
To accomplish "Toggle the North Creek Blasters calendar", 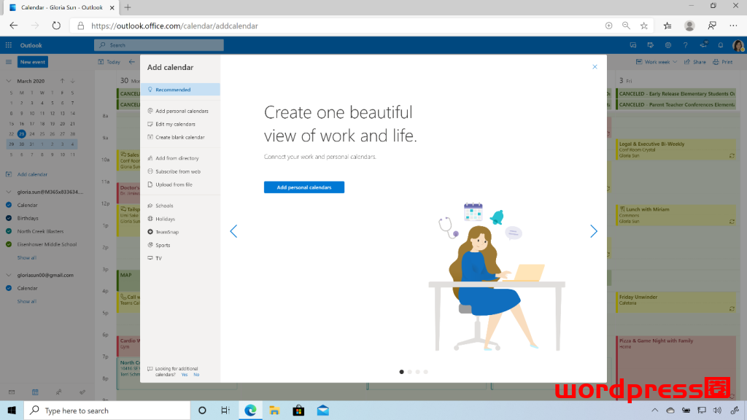I will point(9,231).
